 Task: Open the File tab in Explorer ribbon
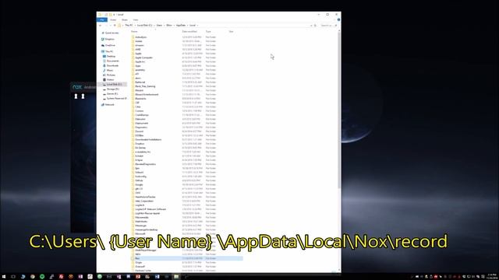click(102, 19)
